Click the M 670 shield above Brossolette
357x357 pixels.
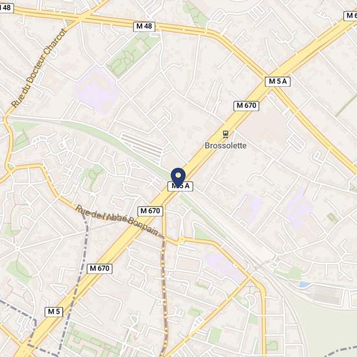[x=247, y=106]
